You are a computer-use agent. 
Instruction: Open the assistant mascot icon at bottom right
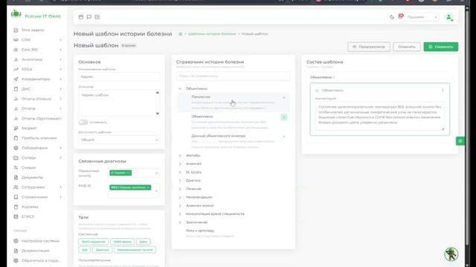click(x=451, y=254)
